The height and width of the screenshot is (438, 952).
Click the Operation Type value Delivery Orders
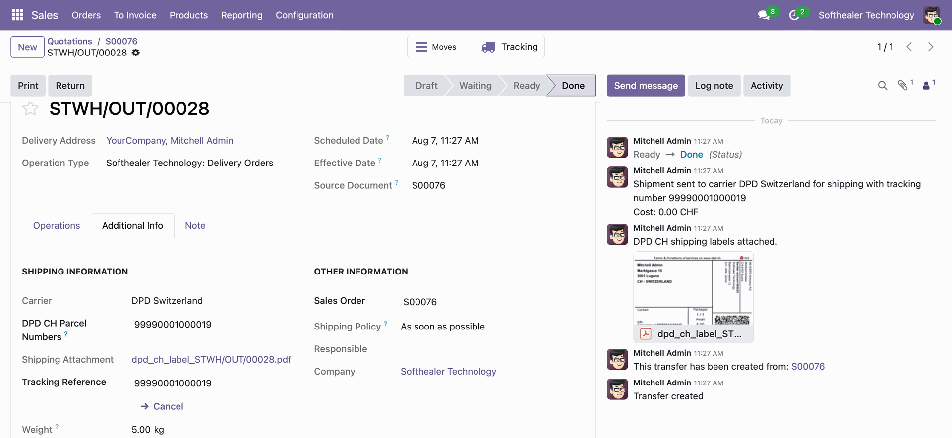[x=189, y=163]
